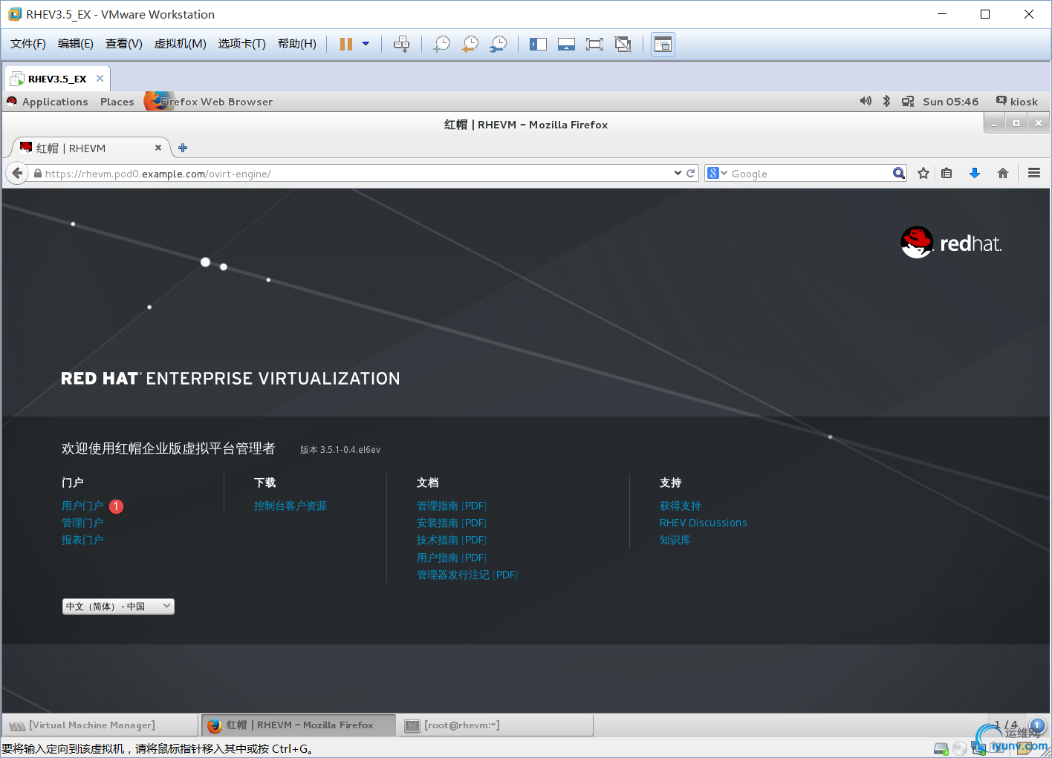Screen dimensions: 1052x758
Task: Open the snapshot manager
Action: click(x=499, y=44)
